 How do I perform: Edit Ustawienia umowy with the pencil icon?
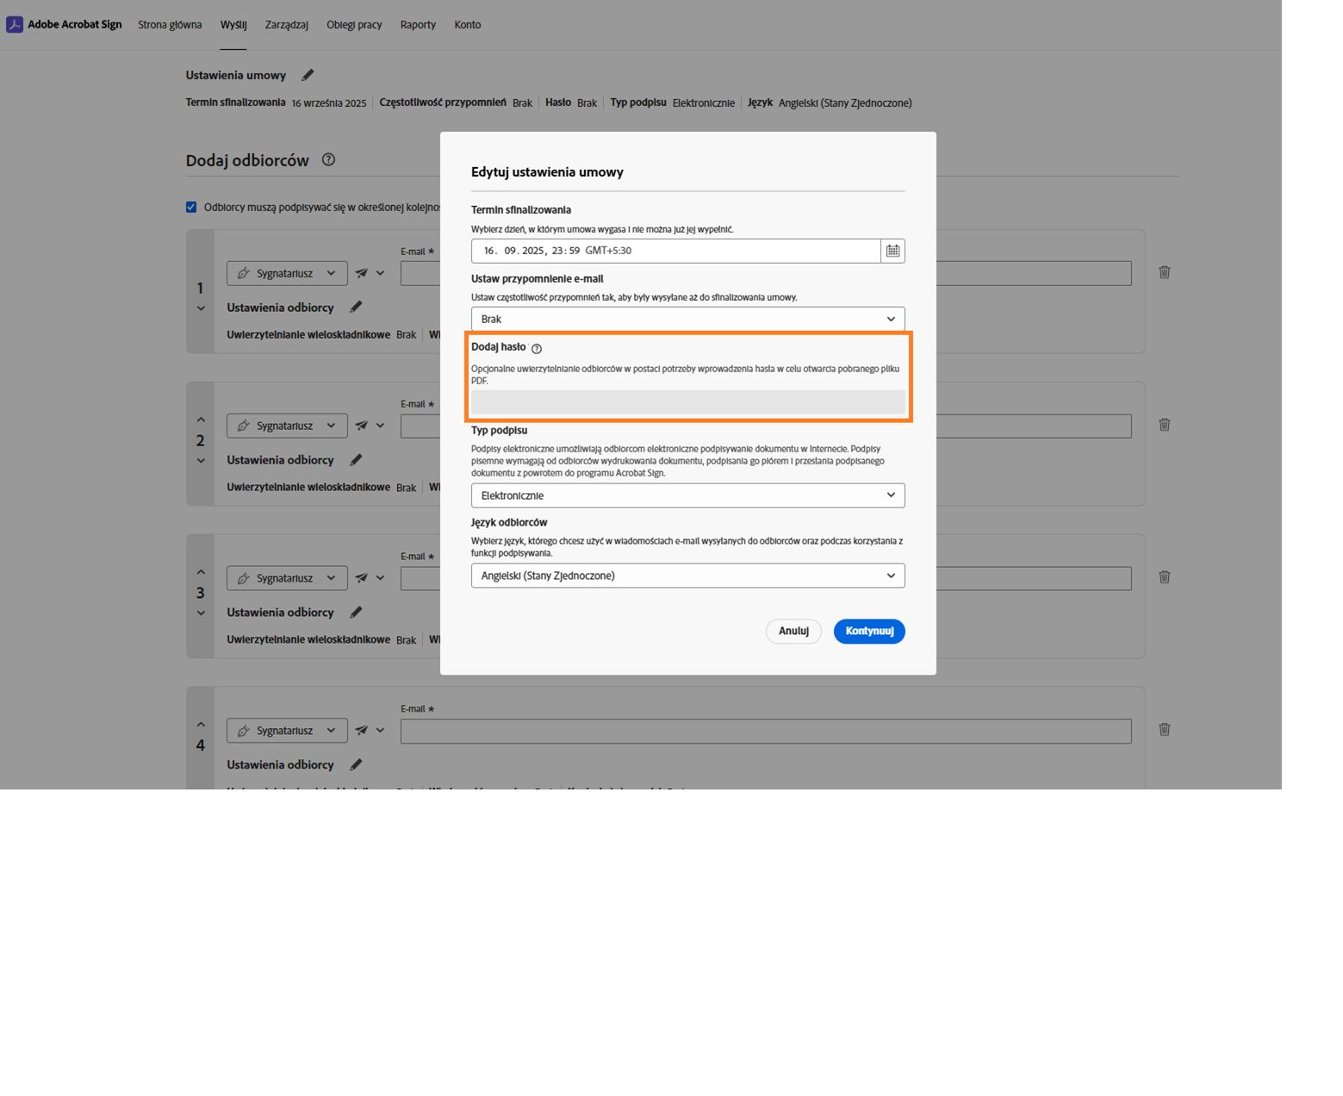point(308,75)
